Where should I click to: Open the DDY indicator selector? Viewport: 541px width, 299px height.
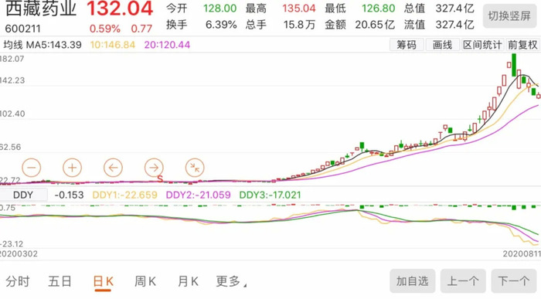pyautogui.click(x=23, y=195)
